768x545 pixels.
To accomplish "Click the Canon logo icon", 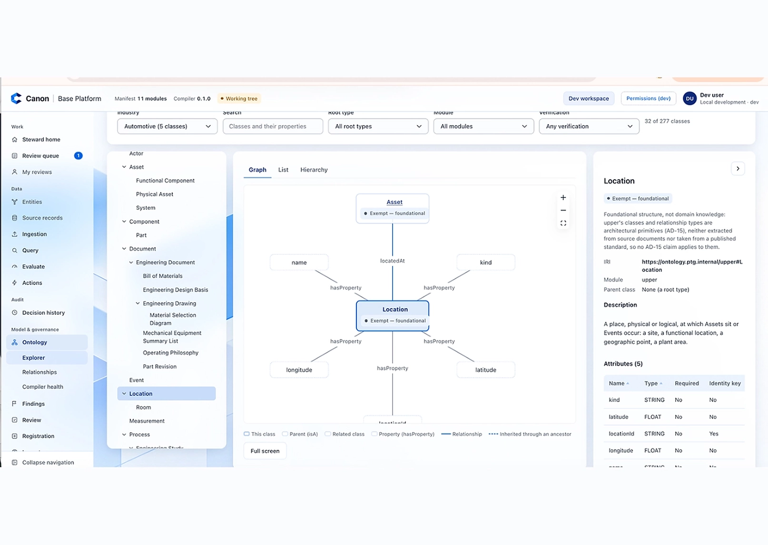I will point(16,98).
